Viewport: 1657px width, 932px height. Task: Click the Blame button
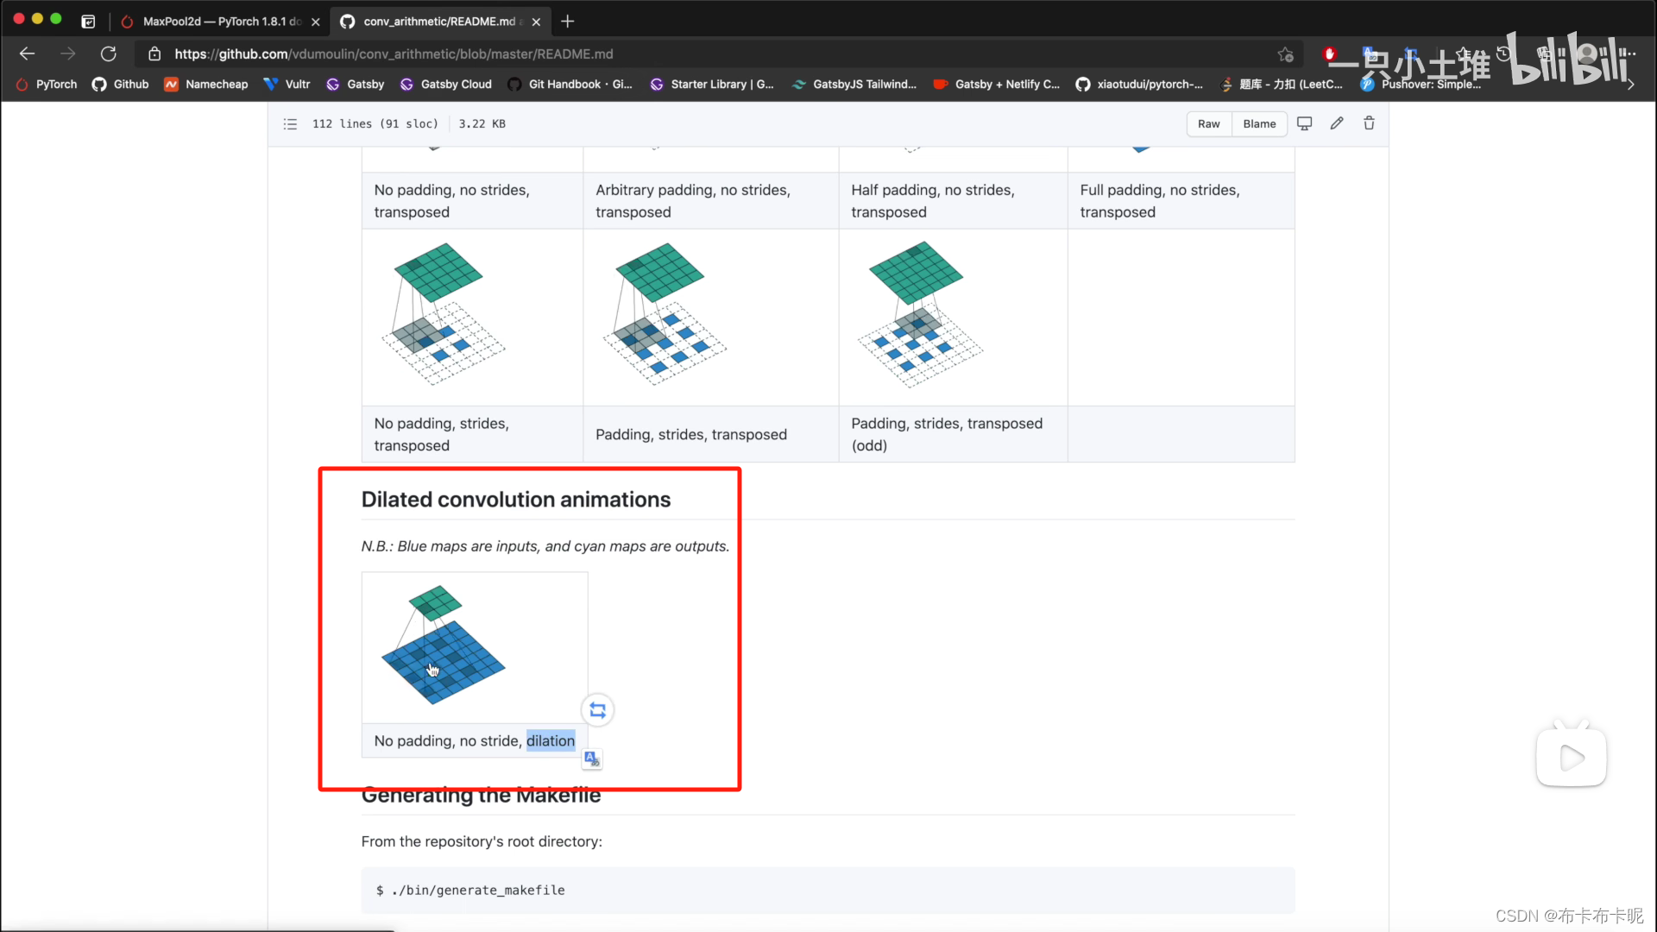[1259, 123]
